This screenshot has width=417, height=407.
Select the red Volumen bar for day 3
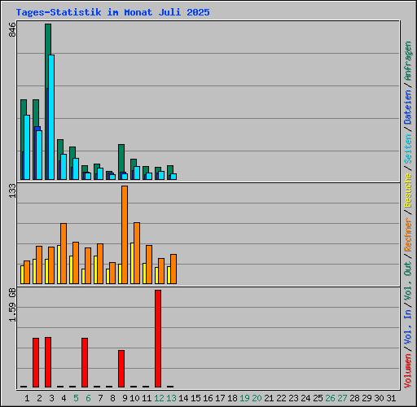pyautogui.click(x=48, y=362)
